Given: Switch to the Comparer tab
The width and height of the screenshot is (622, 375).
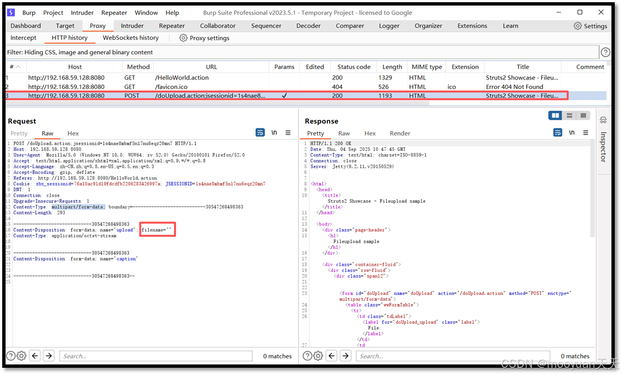Looking at the screenshot, I should [x=350, y=26].
